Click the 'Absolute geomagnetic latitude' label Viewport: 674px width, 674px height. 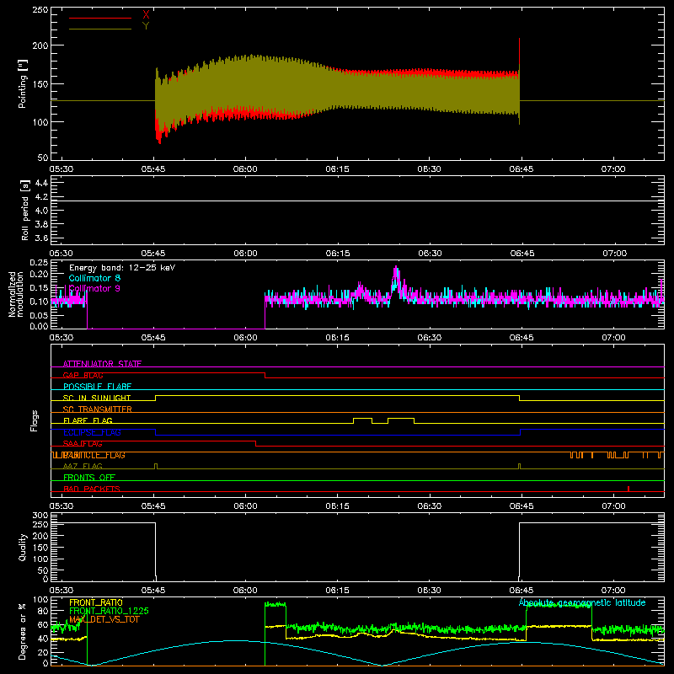(582, 602)
